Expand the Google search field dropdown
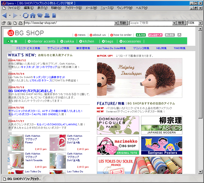 pos(174,23)
